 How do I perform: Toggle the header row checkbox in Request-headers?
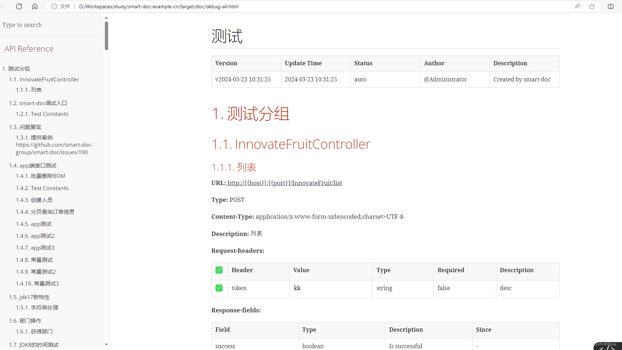(219, 270)
